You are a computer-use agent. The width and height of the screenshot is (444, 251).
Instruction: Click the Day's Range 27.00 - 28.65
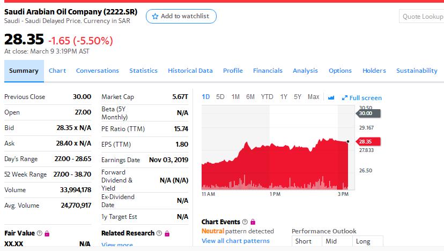tap(73, 159)
